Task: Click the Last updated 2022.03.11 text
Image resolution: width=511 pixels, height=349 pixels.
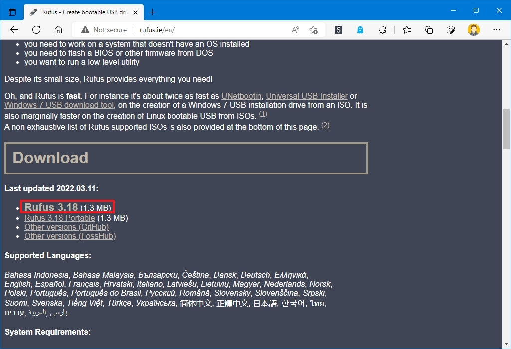Action: tap(51, 188)
